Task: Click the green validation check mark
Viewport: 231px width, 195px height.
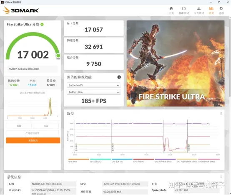Action: point(42,24)
